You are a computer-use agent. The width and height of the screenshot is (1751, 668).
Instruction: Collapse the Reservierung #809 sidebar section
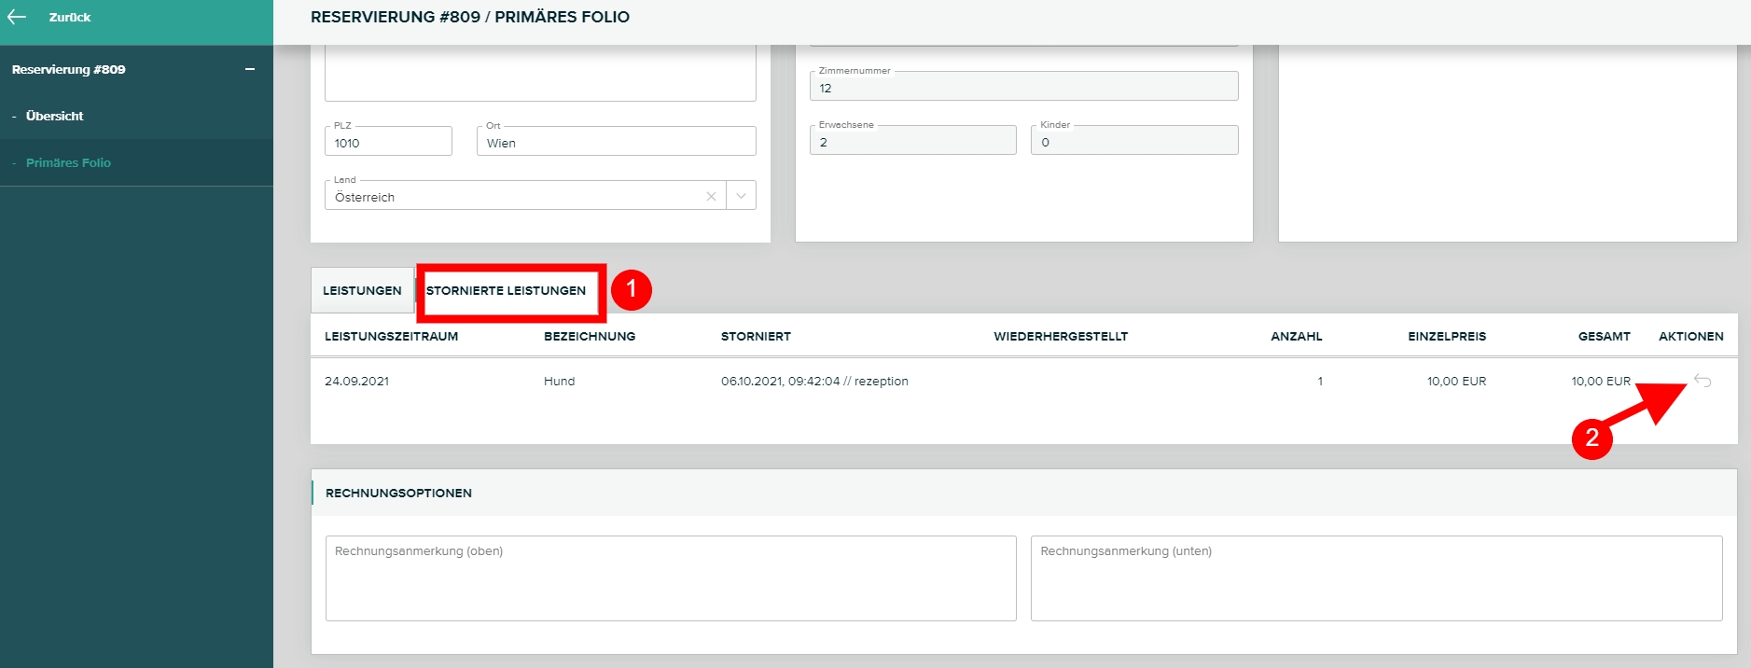click(x=249, y=69)
